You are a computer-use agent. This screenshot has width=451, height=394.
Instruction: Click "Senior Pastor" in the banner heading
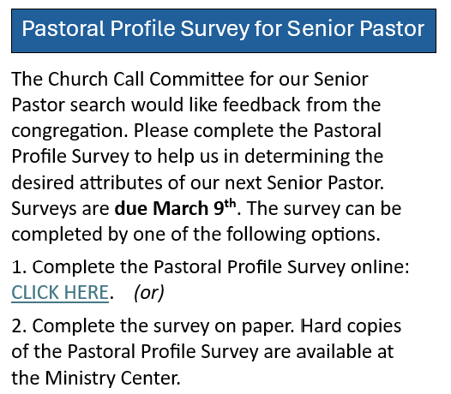pos(356,28)
